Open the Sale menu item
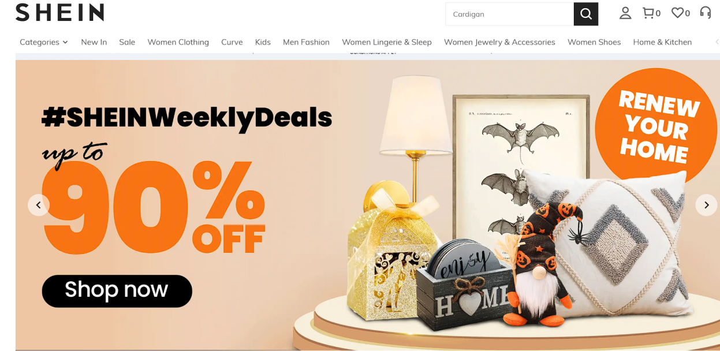 [127, 42]
